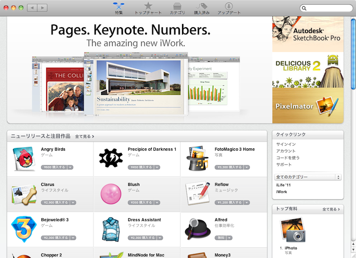This screenshot has height=258, width=356.
Task: Open the Autodesk SketchBook Pro banner
Action: [308, 34]
